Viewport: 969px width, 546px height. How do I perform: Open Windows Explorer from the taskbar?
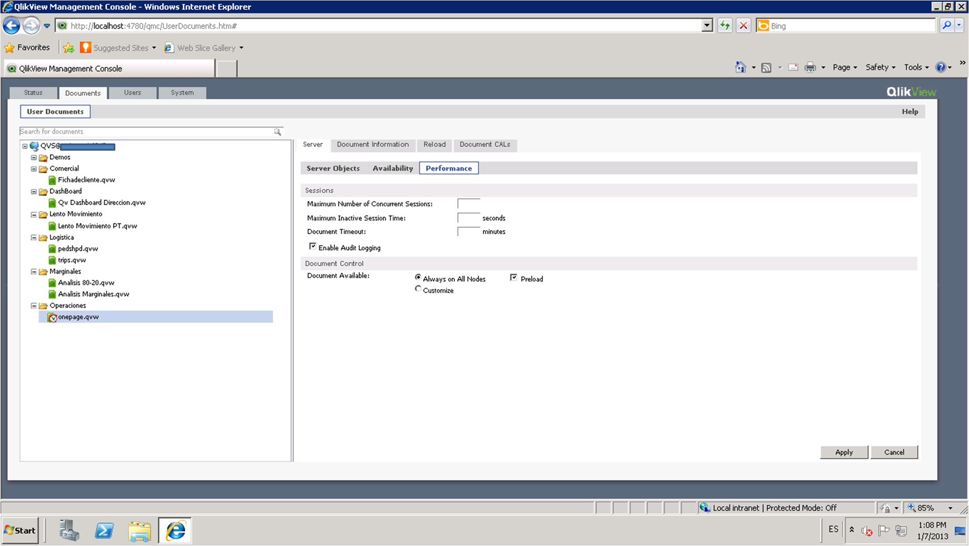point(139,530)
